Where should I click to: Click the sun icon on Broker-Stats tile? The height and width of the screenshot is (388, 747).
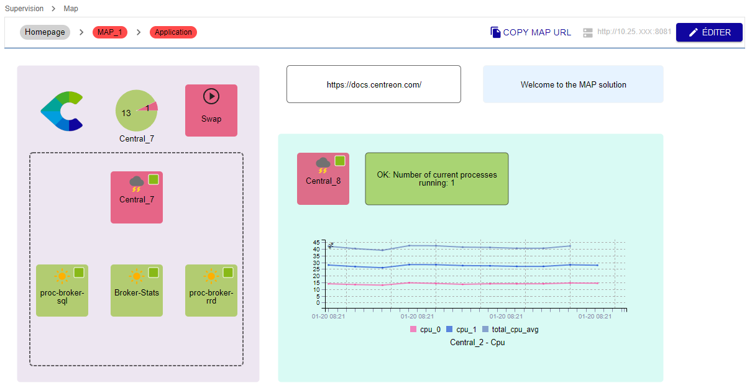tap(136, 276)
